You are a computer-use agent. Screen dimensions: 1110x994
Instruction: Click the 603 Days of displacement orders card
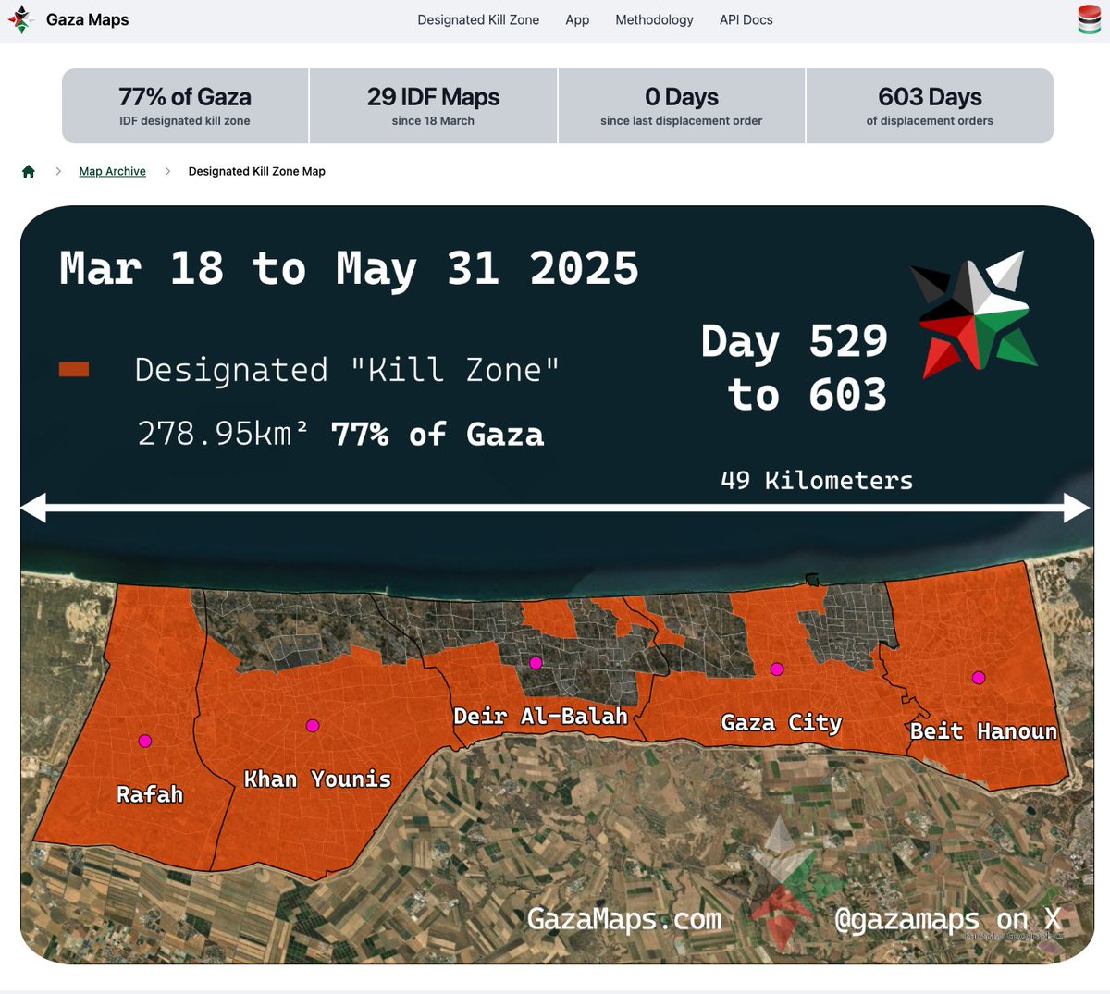[930, 106]
